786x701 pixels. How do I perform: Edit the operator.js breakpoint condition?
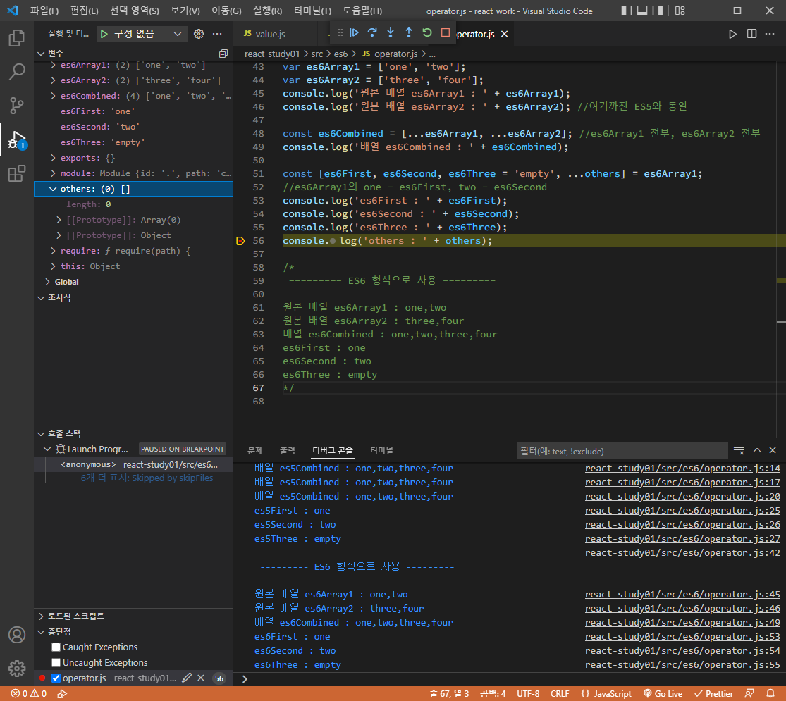[x=187, y=678]
